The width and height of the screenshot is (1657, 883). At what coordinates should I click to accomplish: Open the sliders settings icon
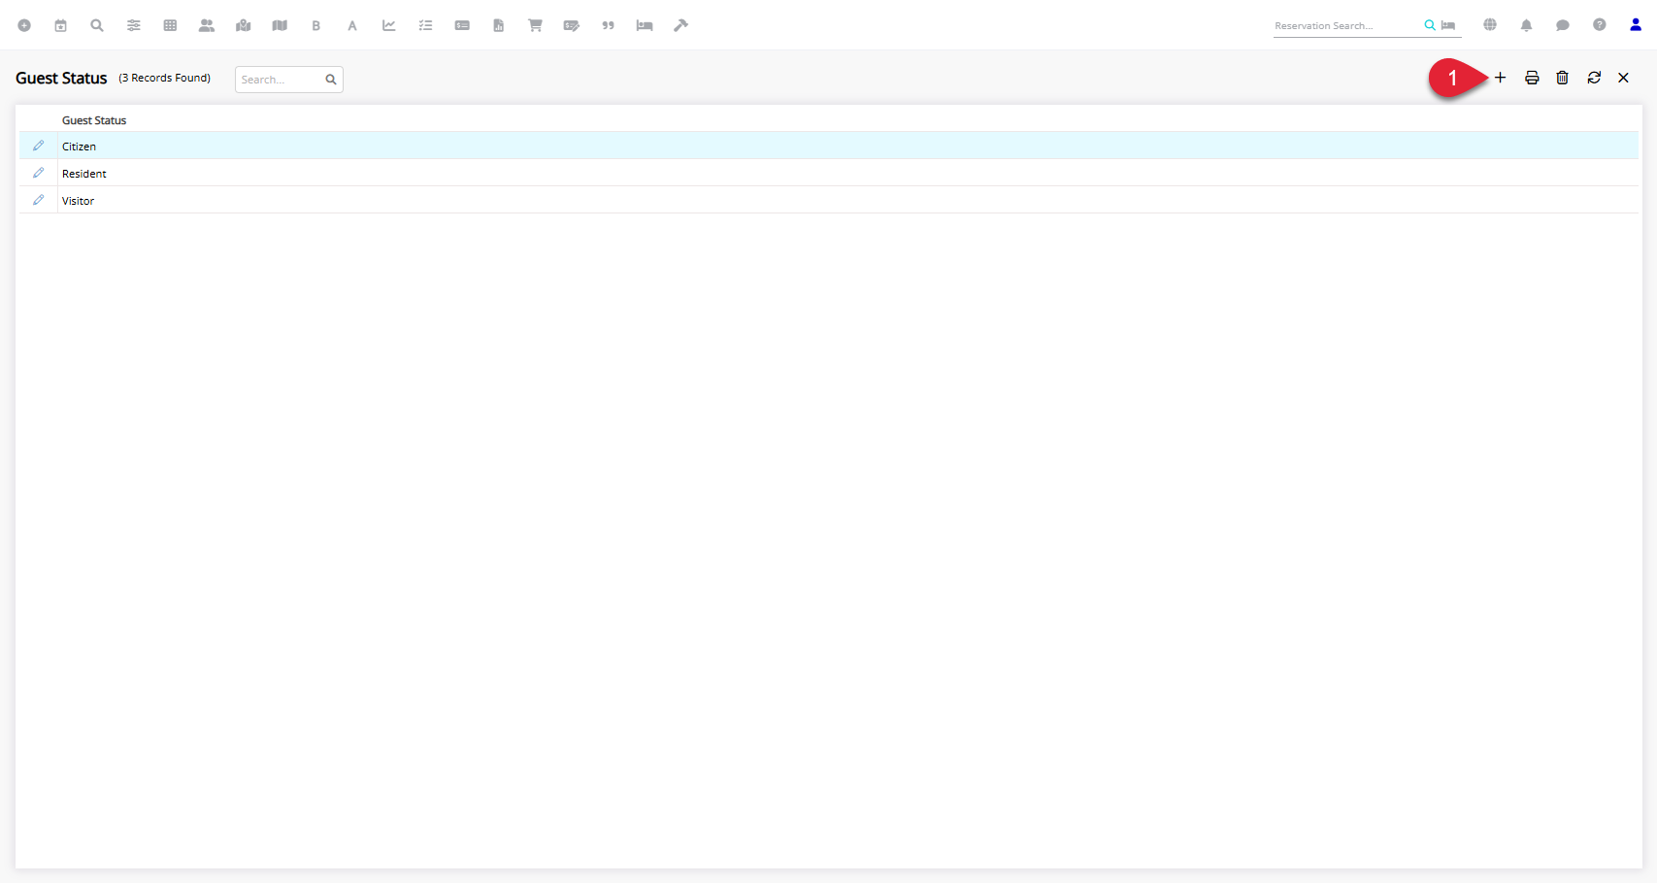pyautogui.click(x=134, y=26)
